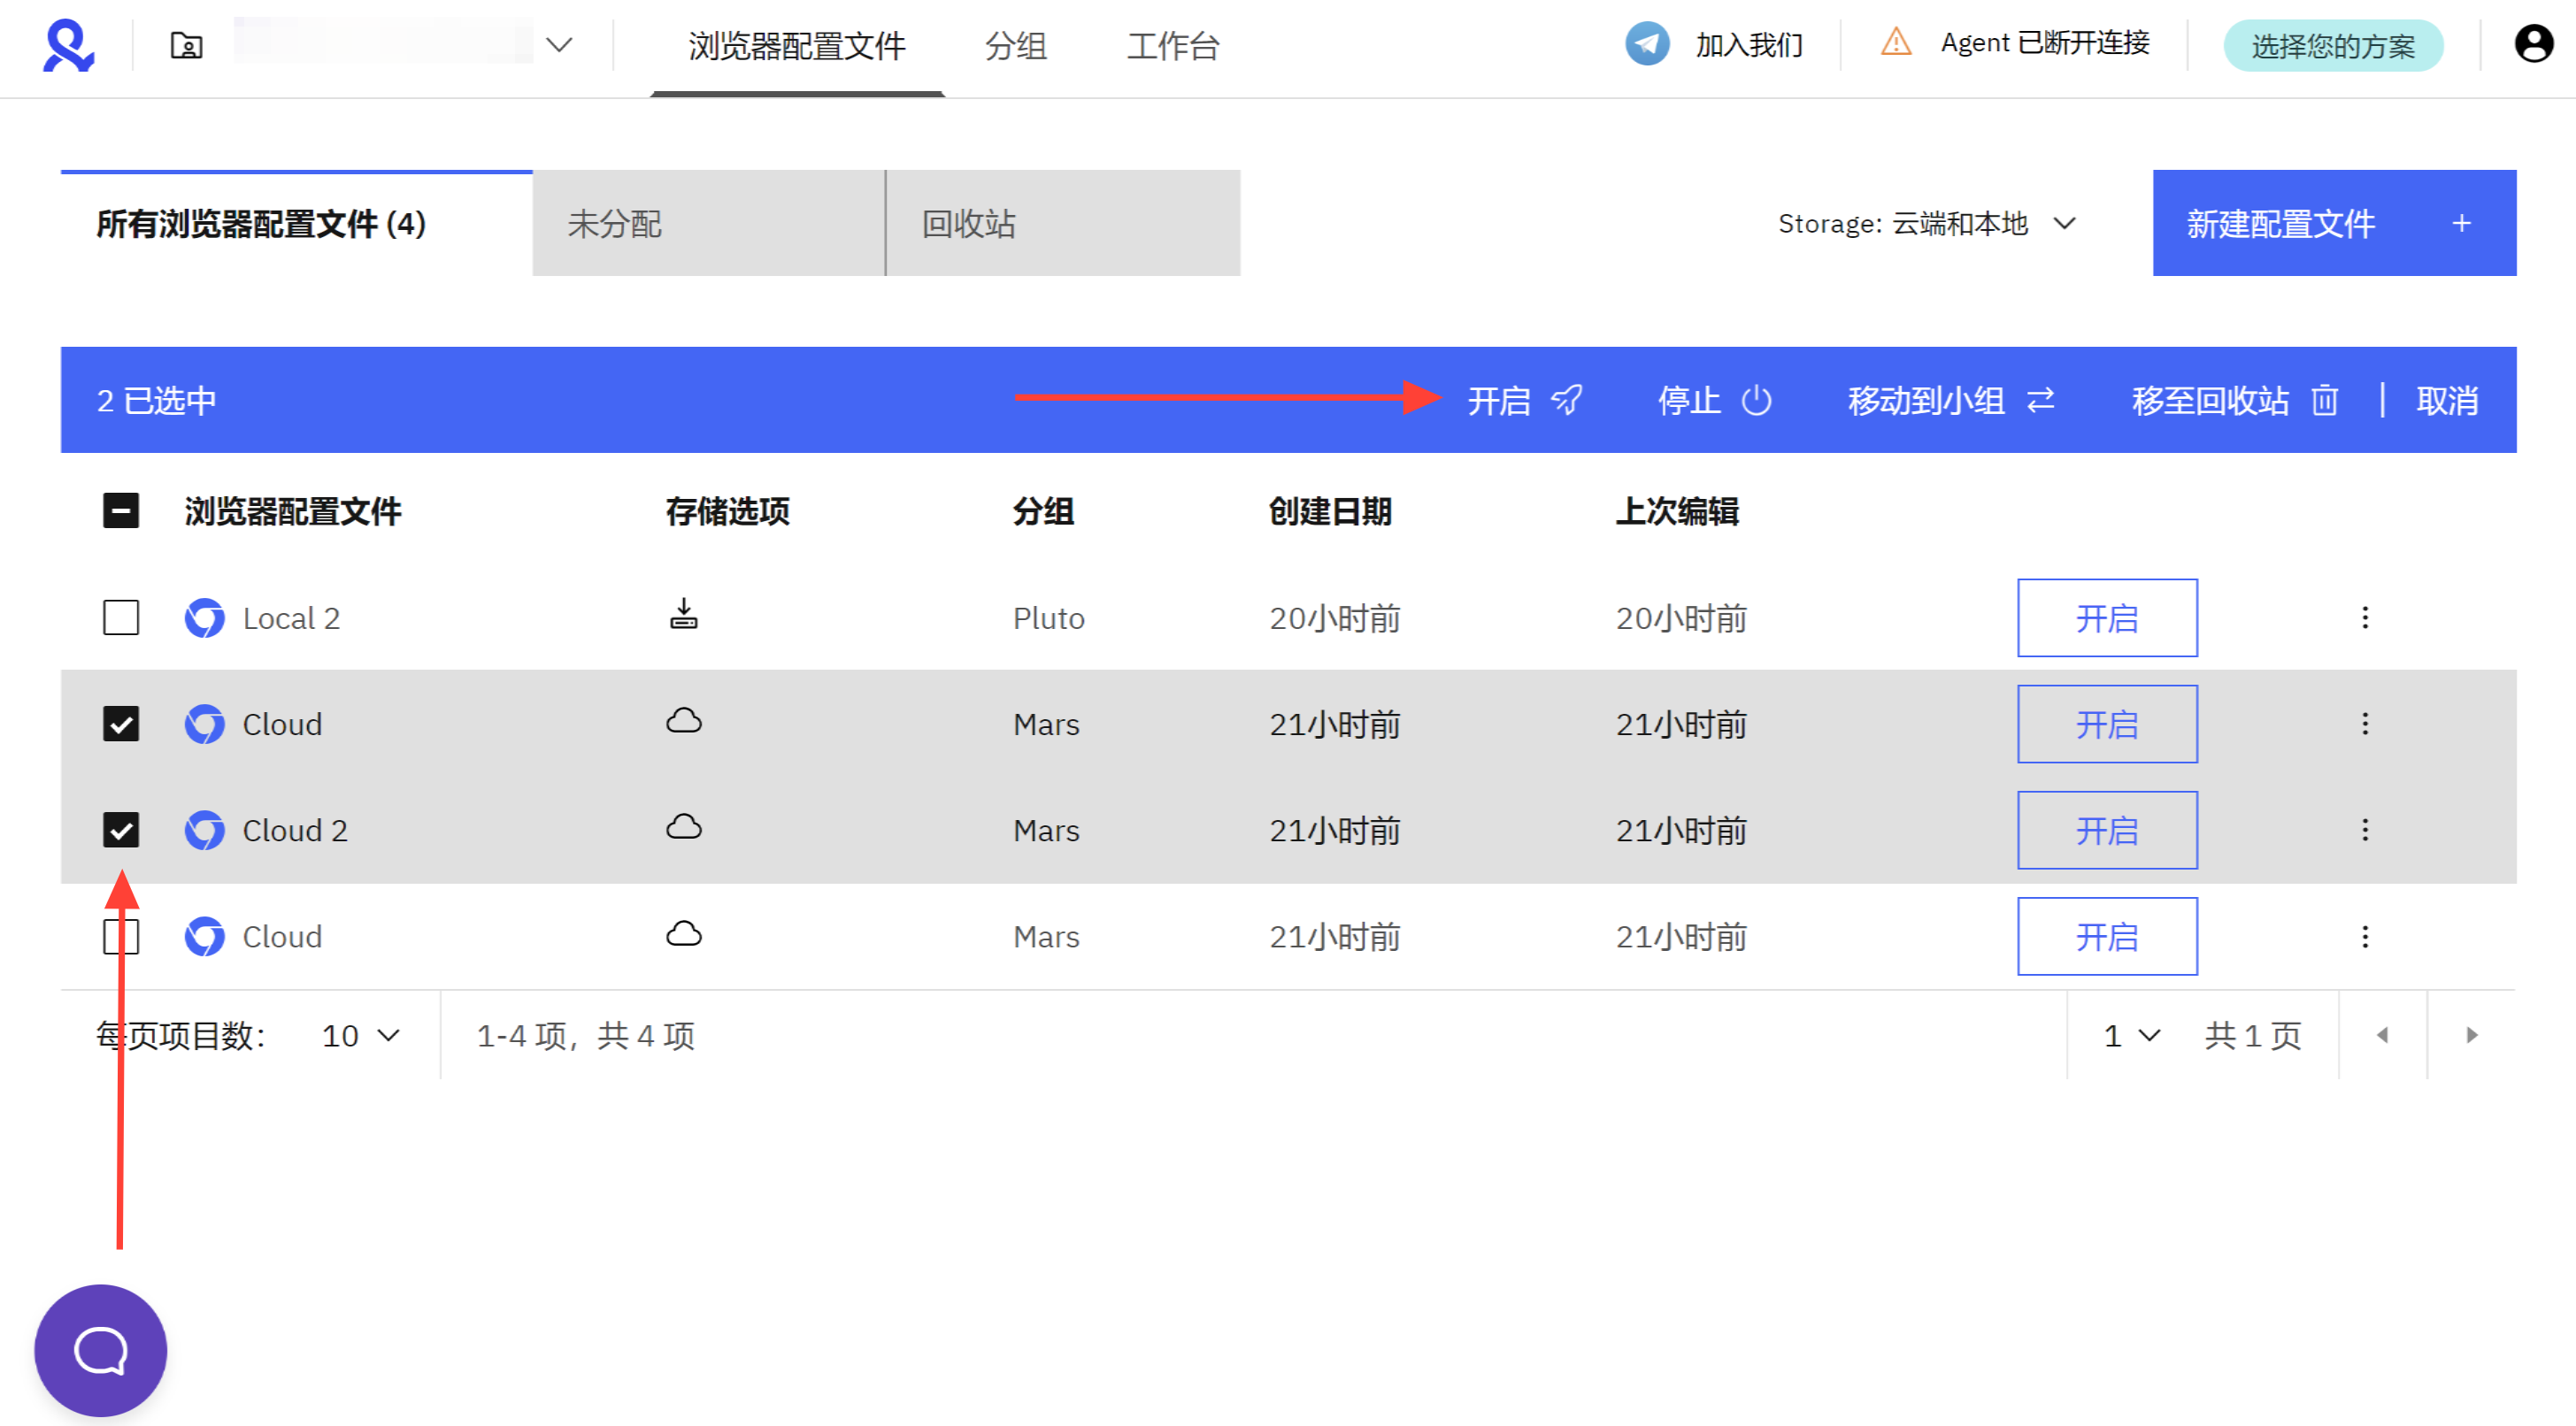The height and width of the screenshot is (1426, 2576).
Task: Uncheck the Cloud 2 row checkbox
Action: coord(121,829)
